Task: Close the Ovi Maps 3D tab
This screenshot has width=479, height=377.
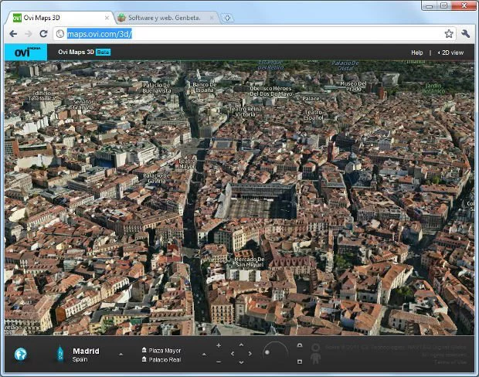Action: click(x=107, y=18)
